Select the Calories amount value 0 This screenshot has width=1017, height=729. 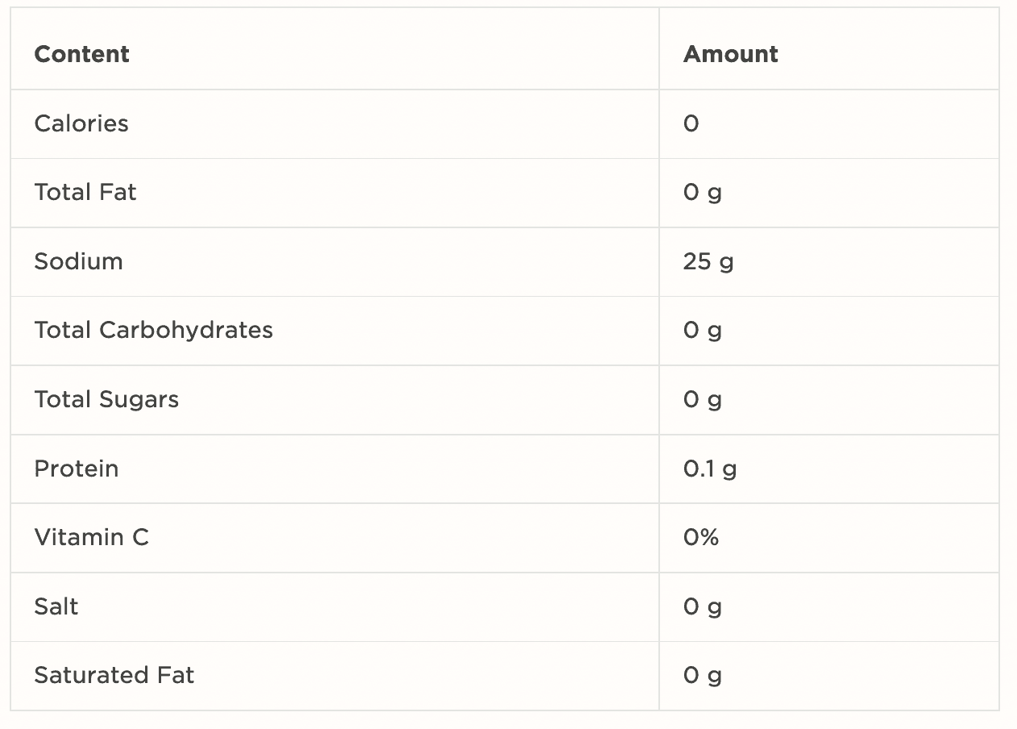(x=691, y=123)
